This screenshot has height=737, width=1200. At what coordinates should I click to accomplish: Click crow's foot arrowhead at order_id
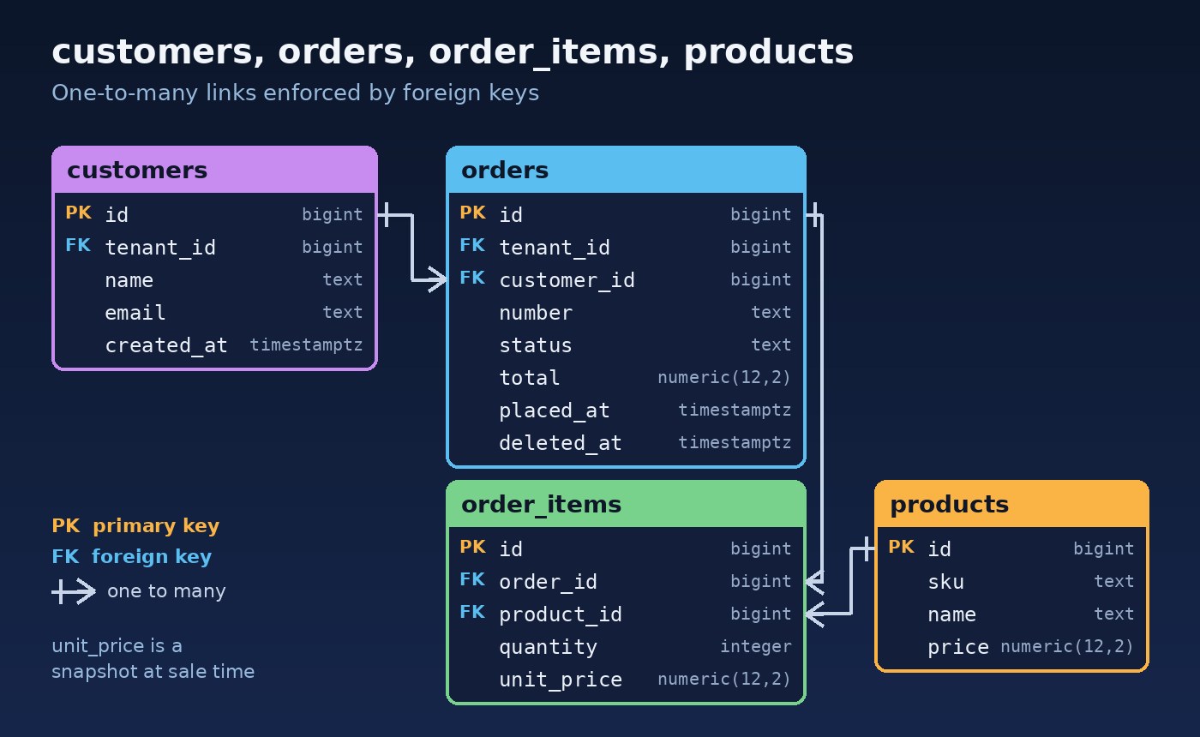815,581
